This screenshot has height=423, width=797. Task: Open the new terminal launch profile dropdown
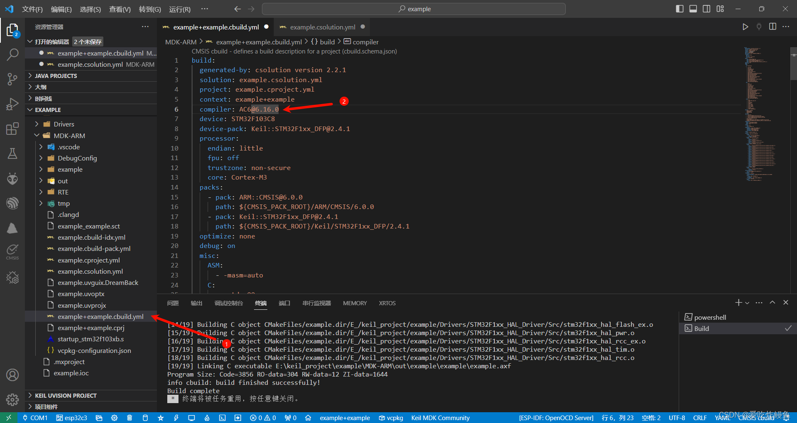click(747, 303)
